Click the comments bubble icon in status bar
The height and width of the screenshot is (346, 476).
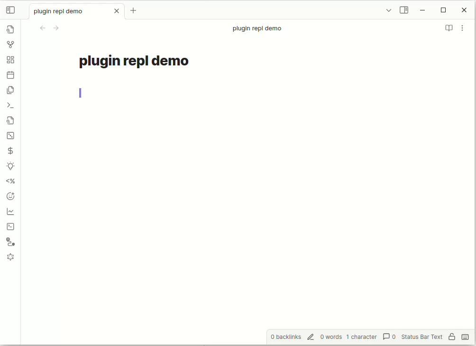point(386,337)
